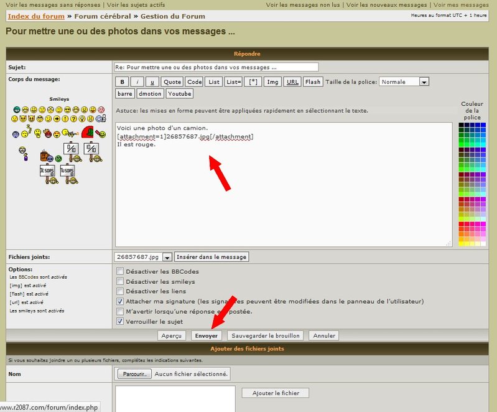Insert the "Tu sors" sign smiley
497x412 pixels.
tap(68, 171)
